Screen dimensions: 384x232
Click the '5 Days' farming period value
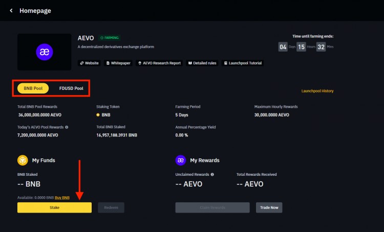point(182,115)
